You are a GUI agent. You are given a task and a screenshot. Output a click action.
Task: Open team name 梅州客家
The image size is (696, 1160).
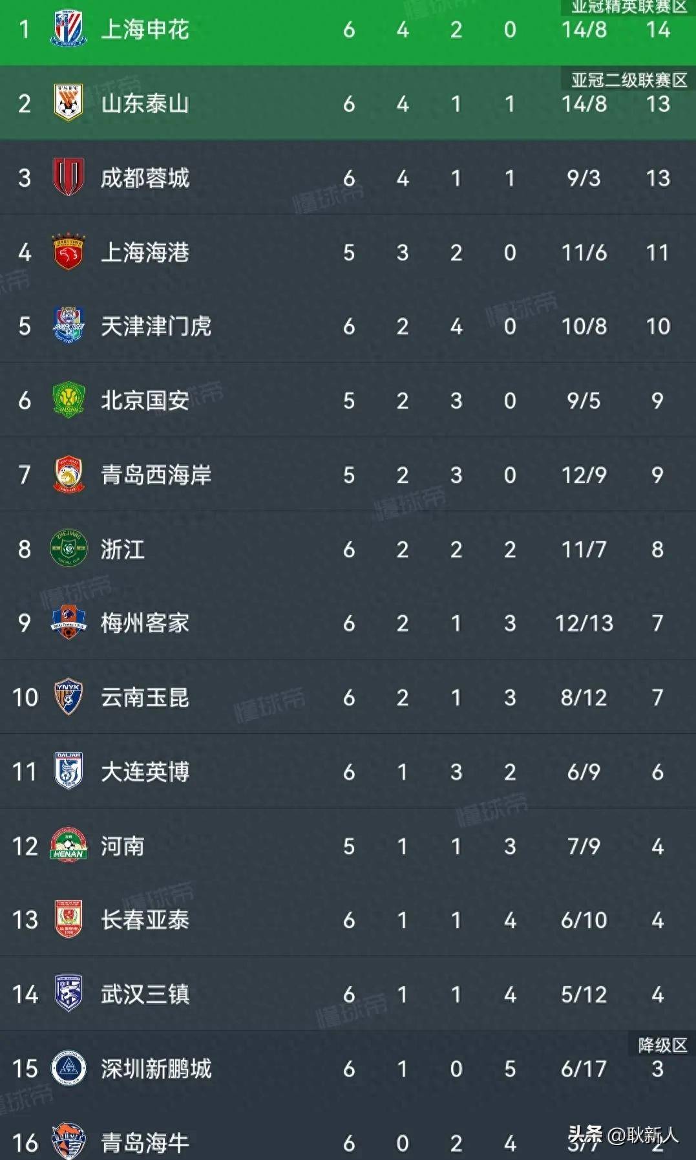(145, 623)
